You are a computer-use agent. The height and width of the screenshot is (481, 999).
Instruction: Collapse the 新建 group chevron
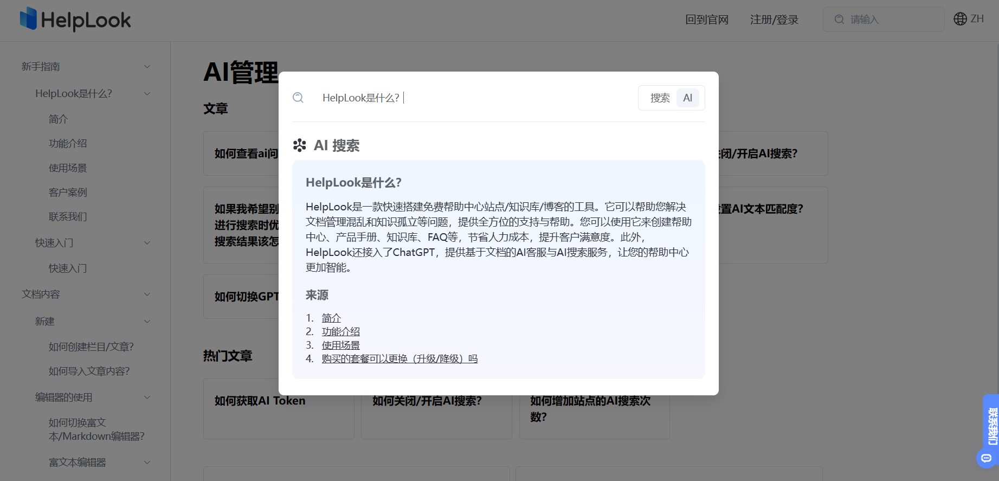click(147, 322)
